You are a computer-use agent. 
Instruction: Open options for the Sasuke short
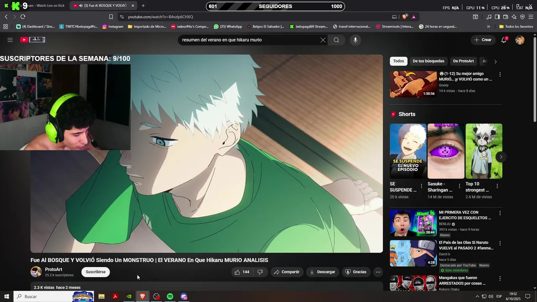click(459, 186)
